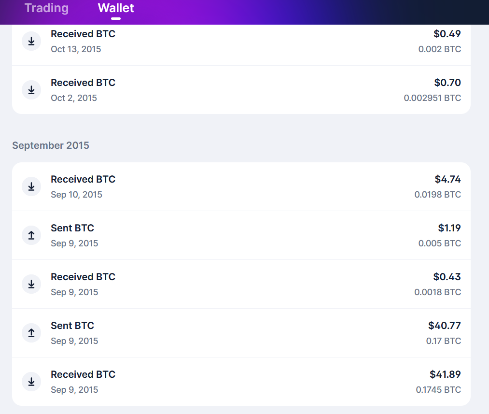Click the 0.005 BTC amount

coord(439,243)
